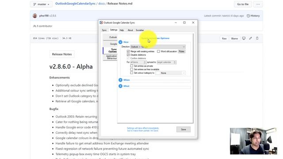The width and height of the screenshot is (283, 159).
Task: Expand the When section chevron
Action: click(120, 80)
